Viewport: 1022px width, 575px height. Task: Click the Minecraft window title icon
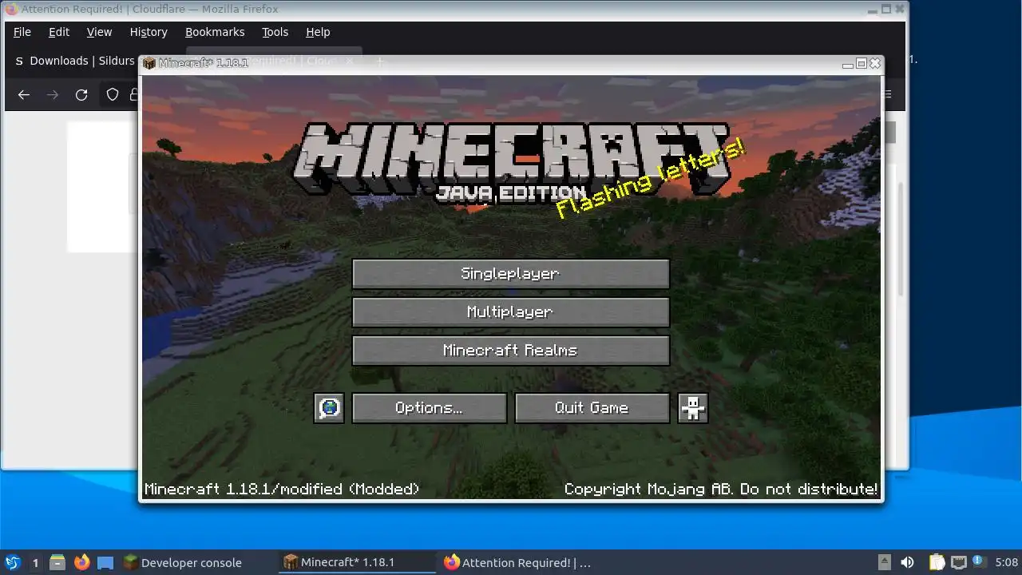[x=149, y=62]
